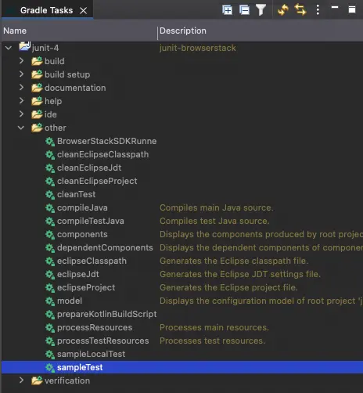The height and width of the screenshot is (393, 363).
Task: Click the build setup folder icon
Action: [x=37, y=74]
